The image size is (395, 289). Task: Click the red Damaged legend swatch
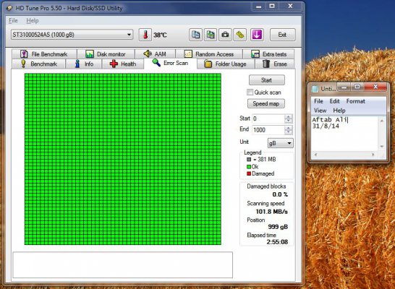point(249,173)
